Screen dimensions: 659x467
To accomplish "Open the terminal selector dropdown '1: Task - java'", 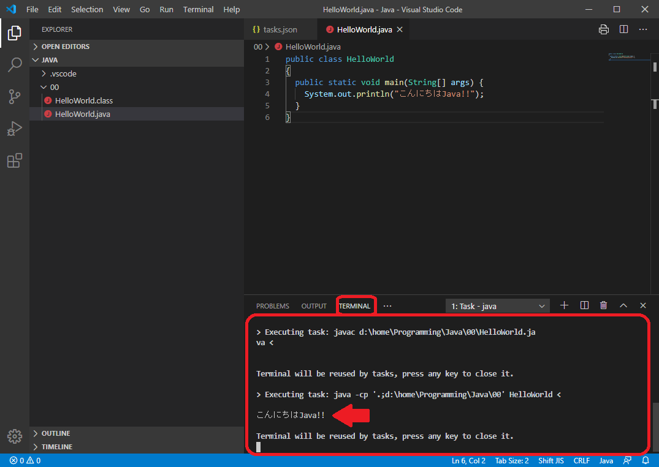I will 497,306.
